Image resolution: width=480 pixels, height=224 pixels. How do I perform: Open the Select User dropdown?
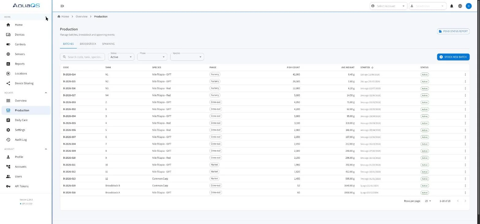click(x=428, y=6)
